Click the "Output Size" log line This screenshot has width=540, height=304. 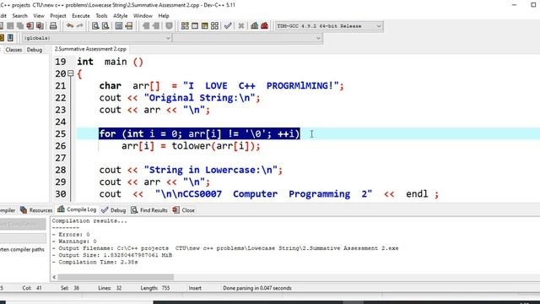pyautogui.click(x=112, y=255)
